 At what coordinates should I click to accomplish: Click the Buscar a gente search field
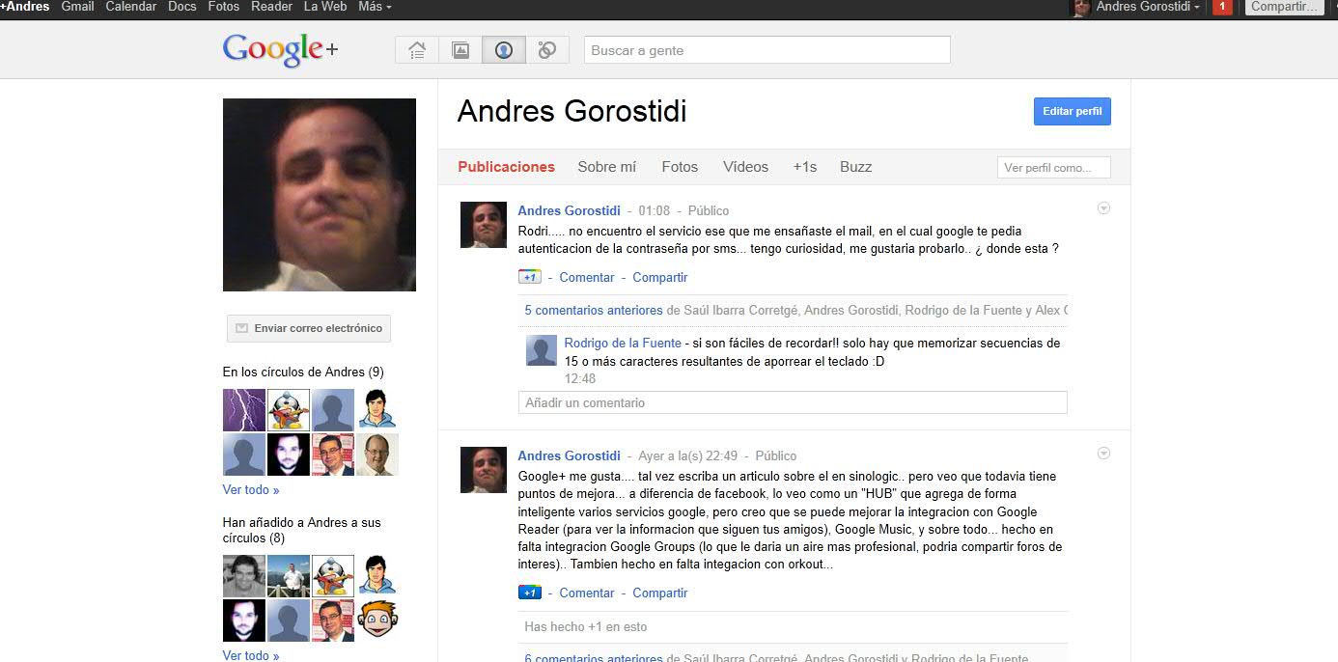pyautogui.click(x=767, y=50)
